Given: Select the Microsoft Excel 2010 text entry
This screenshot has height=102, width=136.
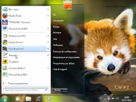Looking at the screenshot, I should (x=18, y=75).
